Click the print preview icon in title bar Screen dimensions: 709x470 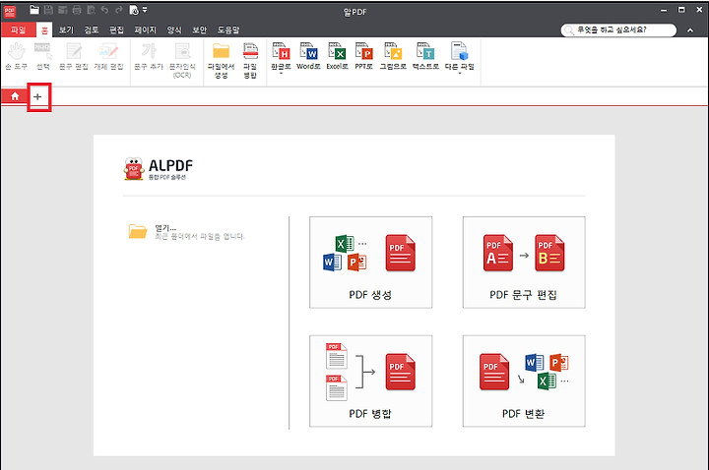tap(91, 10)
